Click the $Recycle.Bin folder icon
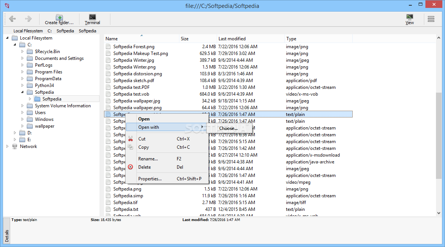 [x=30, y=52]
